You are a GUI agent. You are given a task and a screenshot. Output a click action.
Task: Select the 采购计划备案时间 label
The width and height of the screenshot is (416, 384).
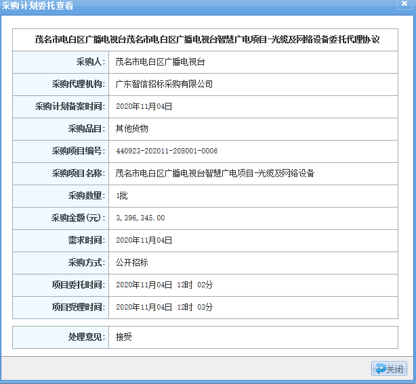click(70, 106)
